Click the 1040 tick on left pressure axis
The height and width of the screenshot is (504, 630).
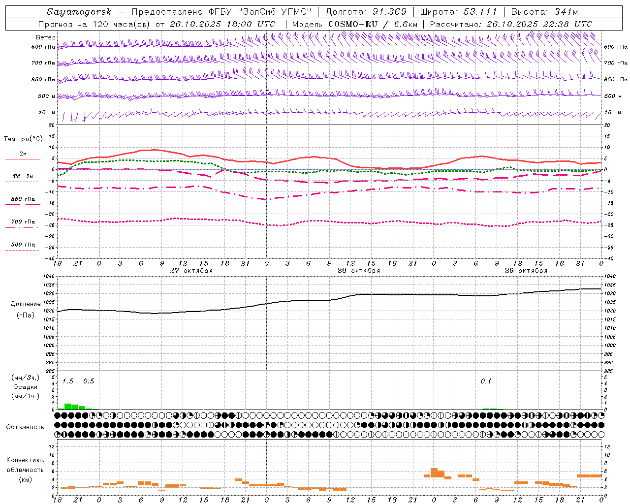[49, 277]
